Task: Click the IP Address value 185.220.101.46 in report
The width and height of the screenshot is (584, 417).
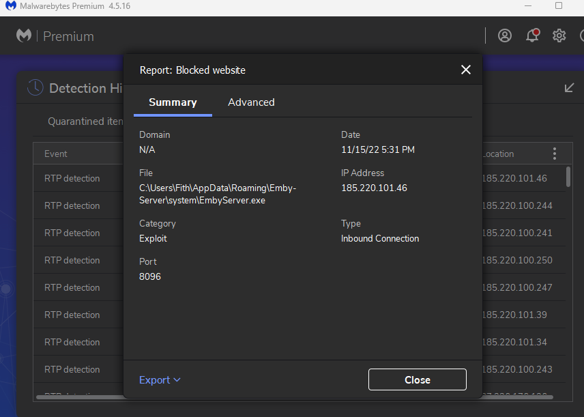Action: click(x=374, y=188)
